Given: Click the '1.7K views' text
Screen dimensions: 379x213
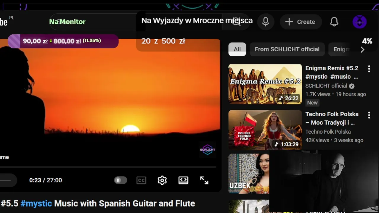Looking at the screenshot, I should (x=318, y=94).
